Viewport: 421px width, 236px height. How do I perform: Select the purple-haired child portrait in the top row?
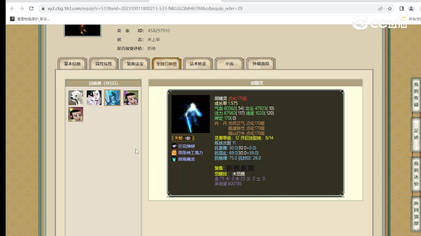click(x=131, y=98)
